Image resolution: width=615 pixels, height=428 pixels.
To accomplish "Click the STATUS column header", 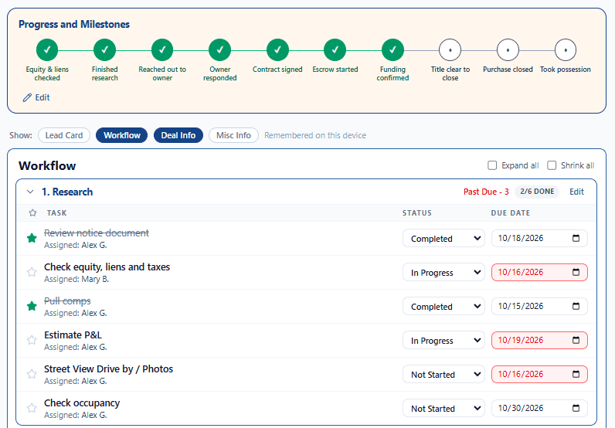I will pos(416,212).
